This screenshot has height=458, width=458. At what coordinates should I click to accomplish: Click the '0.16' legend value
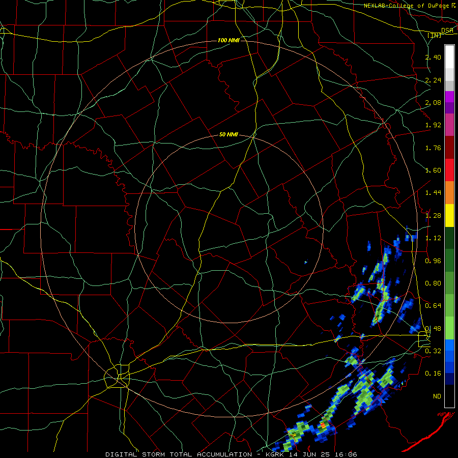(433, 374)
